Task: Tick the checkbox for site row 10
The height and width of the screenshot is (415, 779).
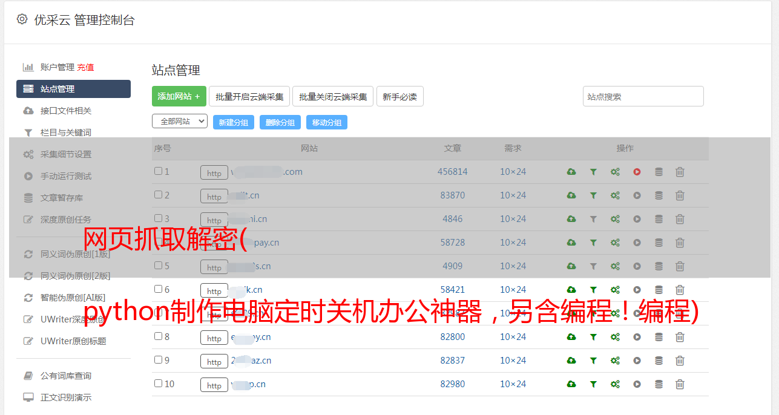Action: point(158,384)
